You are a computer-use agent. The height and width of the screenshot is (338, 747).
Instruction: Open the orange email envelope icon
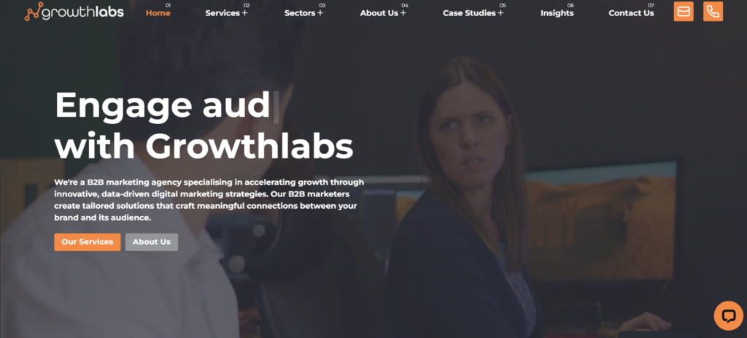[x=683, y=12]
